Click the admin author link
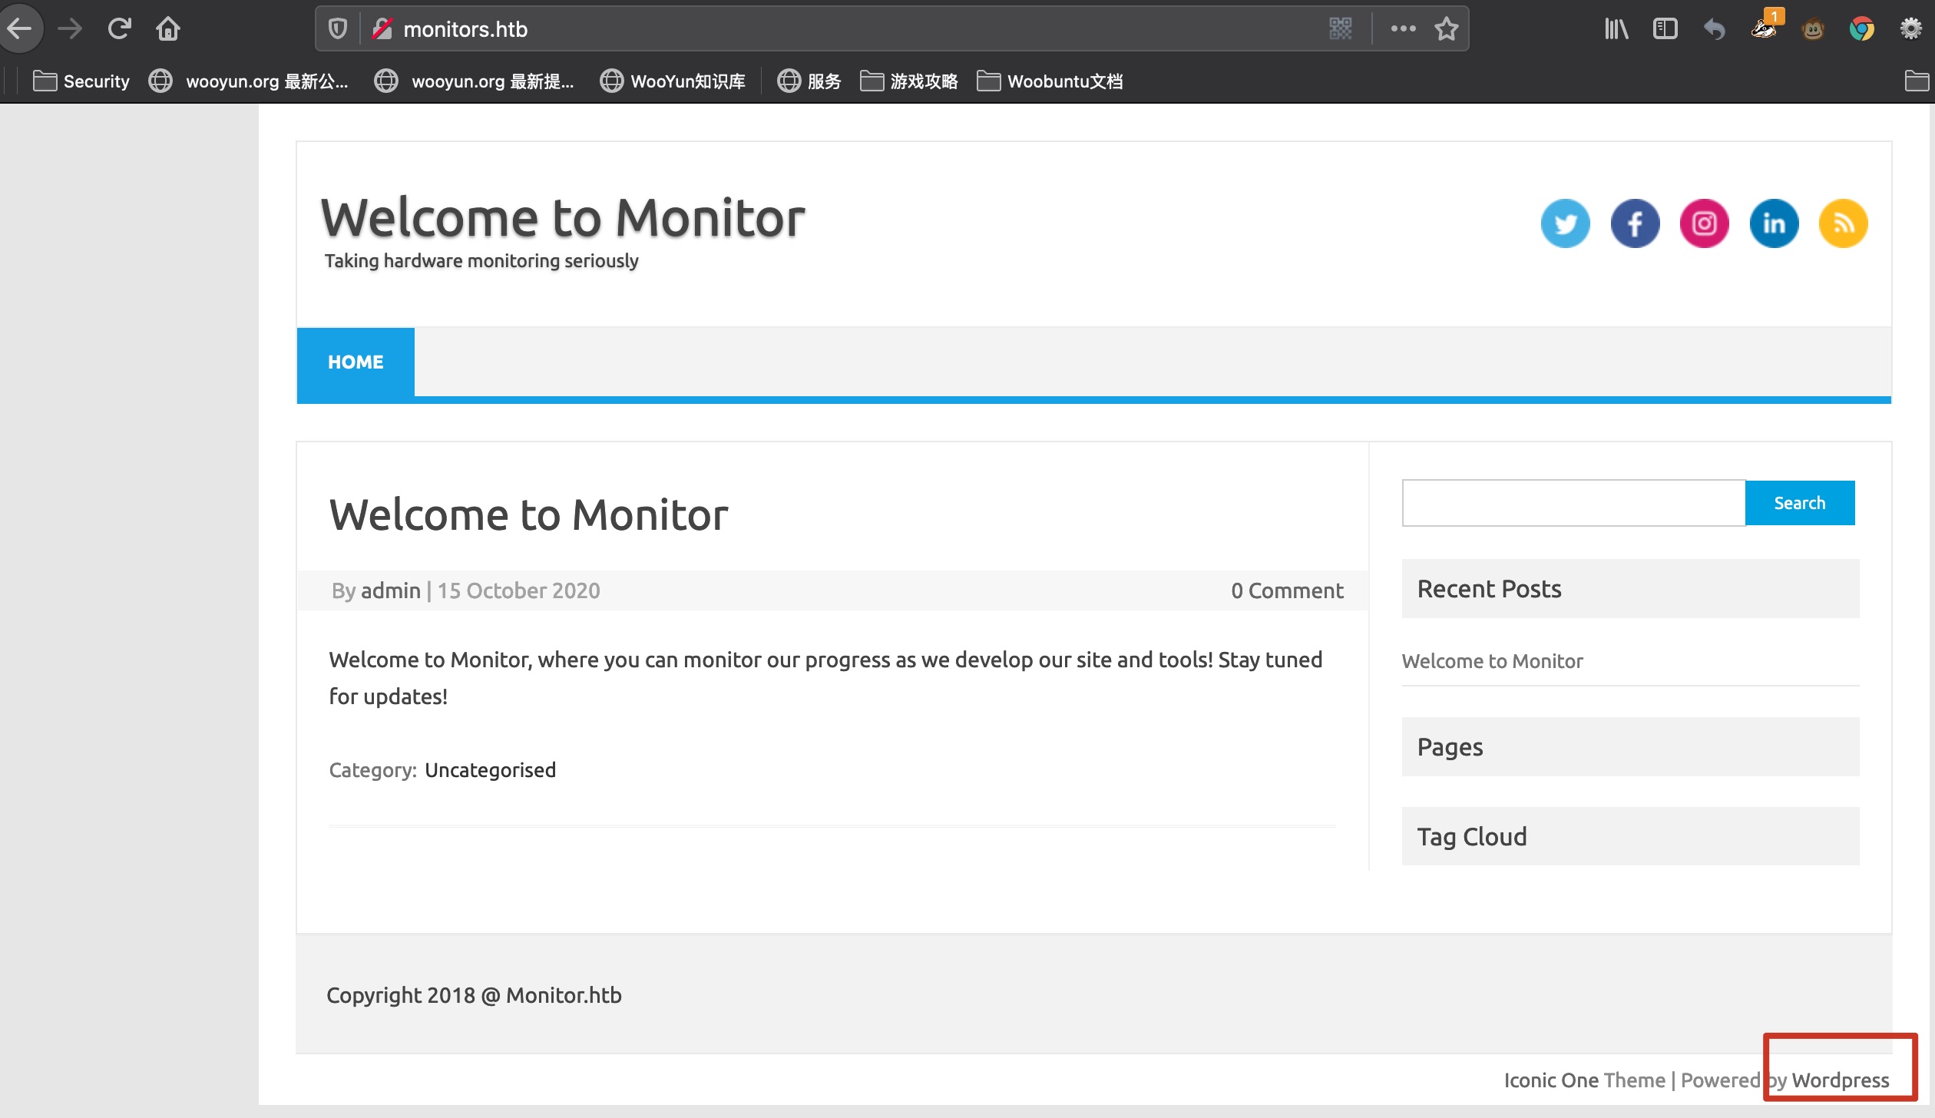This screenshot has width=1935, height=1118. point(390,590)
